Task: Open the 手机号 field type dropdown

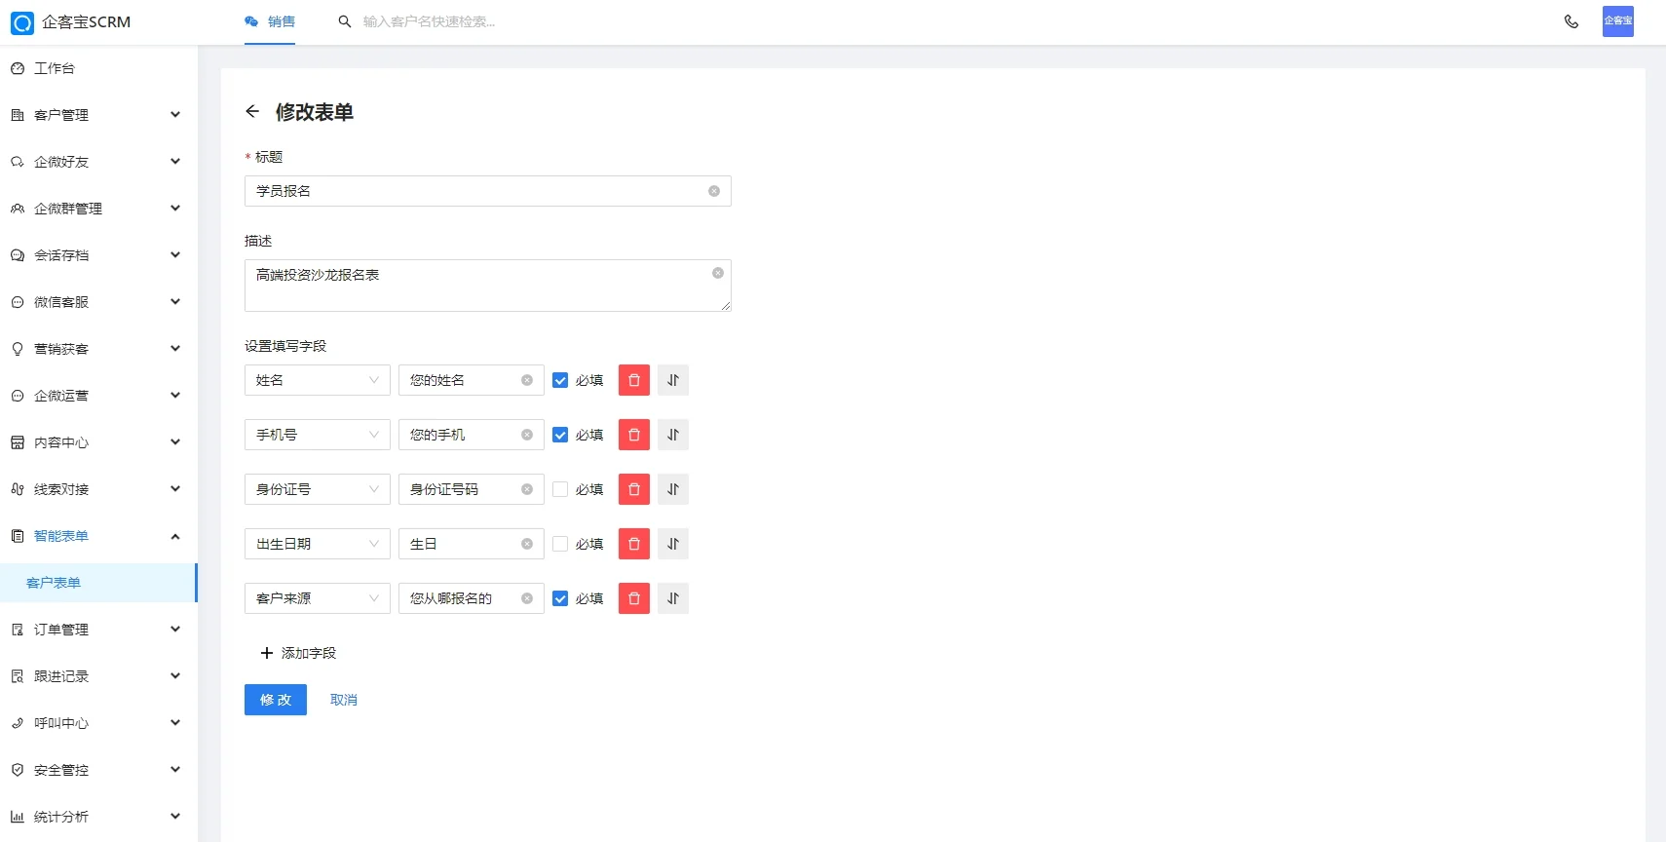Action: (x=318, y=435)
